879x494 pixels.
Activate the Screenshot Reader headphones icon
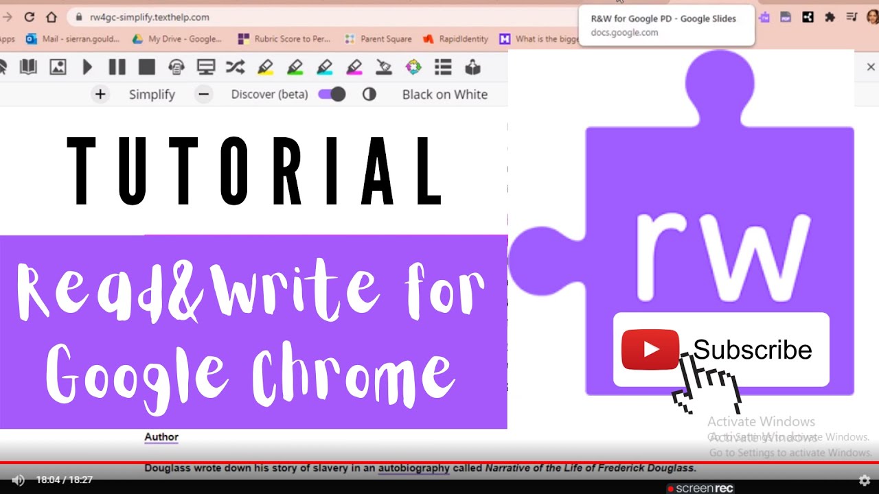pyautogui.click(x=176, y=67)
